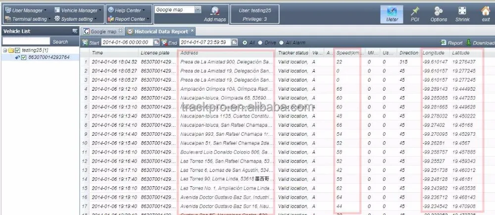Select row with time 2014-01-06 18:04:52

287,62
